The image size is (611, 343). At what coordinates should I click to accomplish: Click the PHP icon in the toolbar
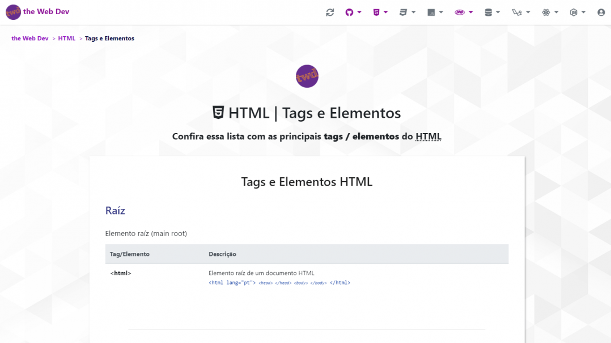[461, 11]
